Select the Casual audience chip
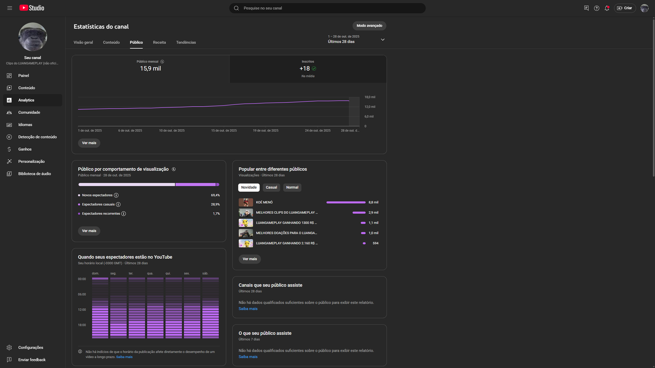This screenshot has width=655, height=368. pyautogui.click(x=271, y=188)
